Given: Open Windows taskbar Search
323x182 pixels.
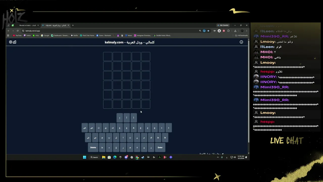Looking at the screenshot, I should coord(94,157).
